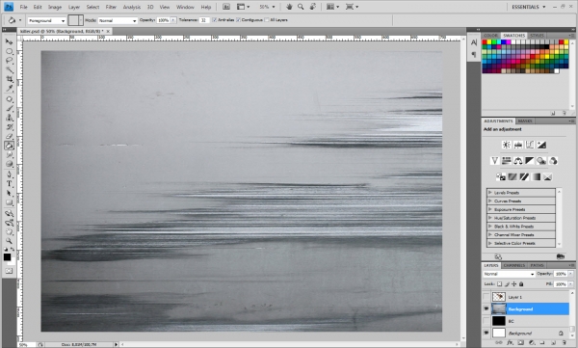Open the layer blend mode Normal dropdown
Image resolution: width=578 pixels, height=348 pixels.
pos(509,274)
